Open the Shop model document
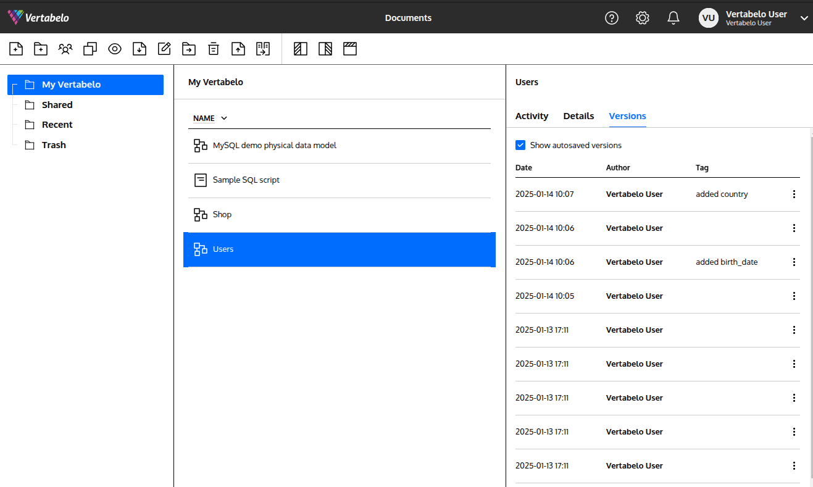Viewport: 813px width, 487px height. [x=222, y=215]
